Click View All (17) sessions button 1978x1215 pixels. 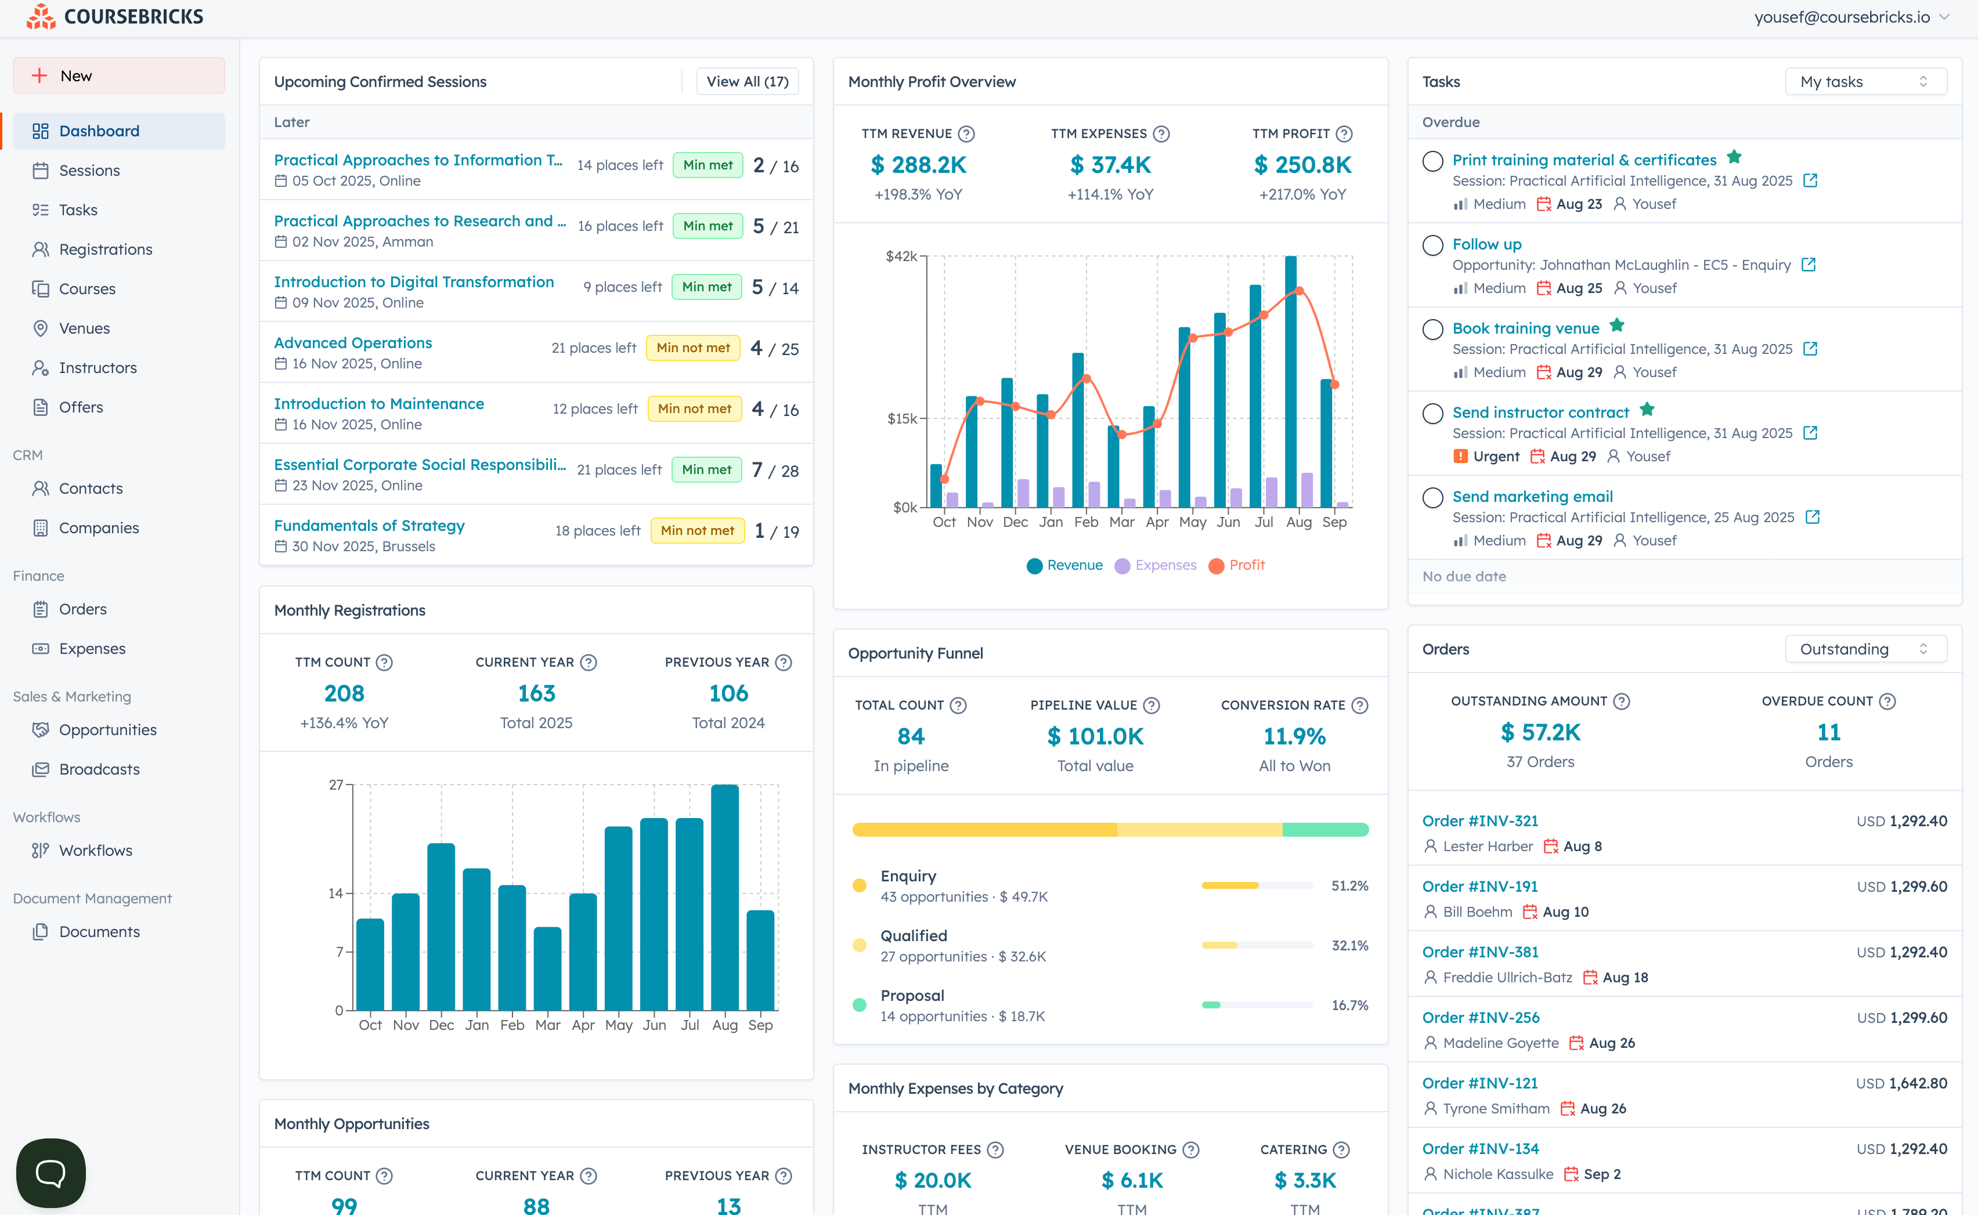pyautogui.click(x=746, y=81)
